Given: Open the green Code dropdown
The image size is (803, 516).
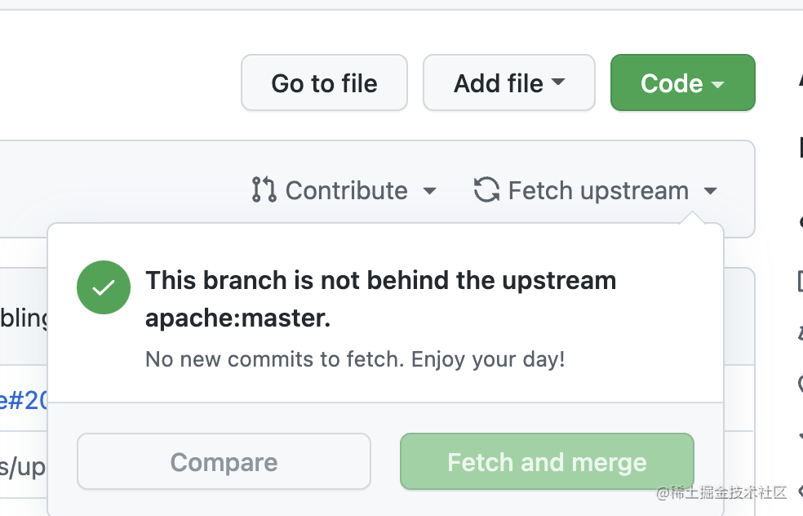Looking at the screenshot, I should (x=682, y=82).
